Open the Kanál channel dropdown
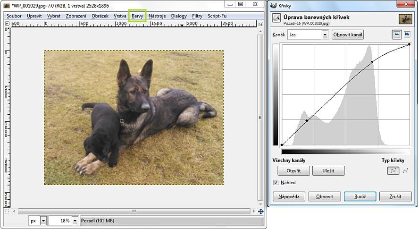 click(x=325, y=34)
